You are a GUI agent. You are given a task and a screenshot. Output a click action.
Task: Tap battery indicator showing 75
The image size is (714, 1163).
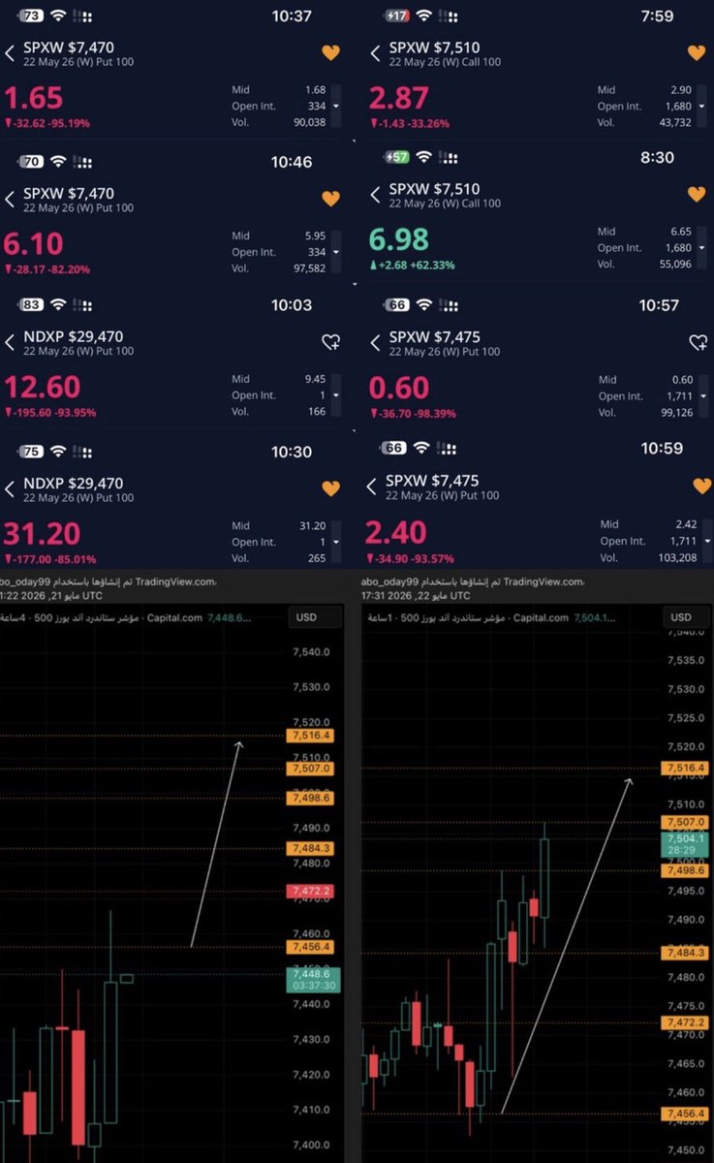pyautogui.click(x=31, y=450)
